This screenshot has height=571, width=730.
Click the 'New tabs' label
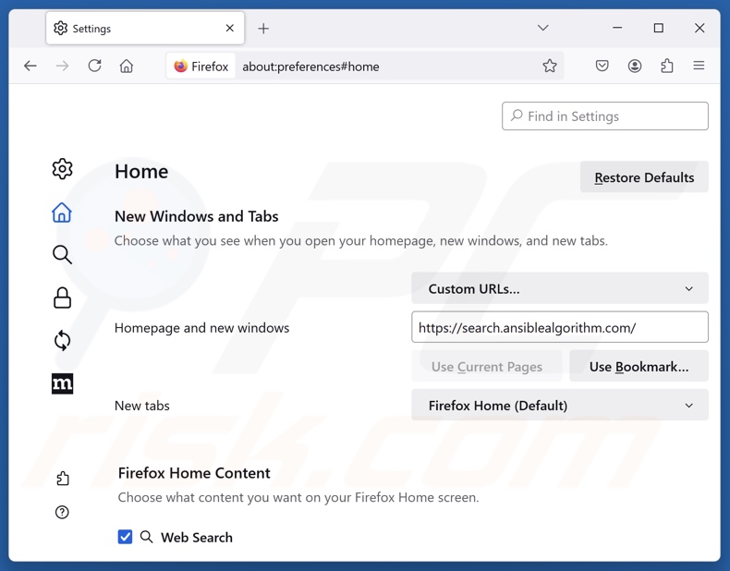click(142, 406)
